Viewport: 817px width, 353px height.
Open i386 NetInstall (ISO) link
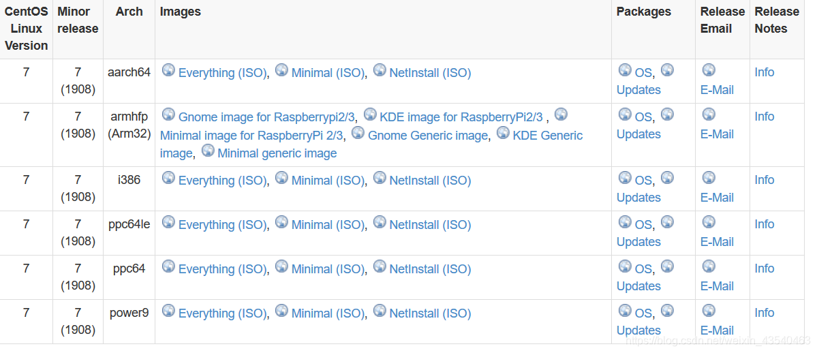pos(430,181)
